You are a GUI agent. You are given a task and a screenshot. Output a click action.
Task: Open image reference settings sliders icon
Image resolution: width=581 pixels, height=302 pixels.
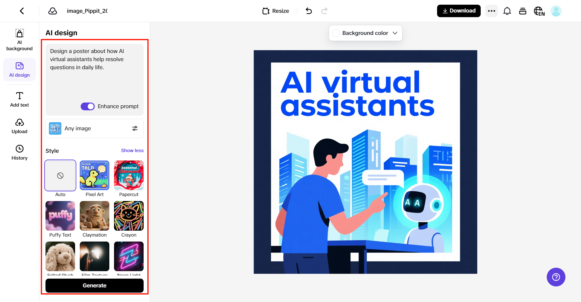(x=135, y=128)
